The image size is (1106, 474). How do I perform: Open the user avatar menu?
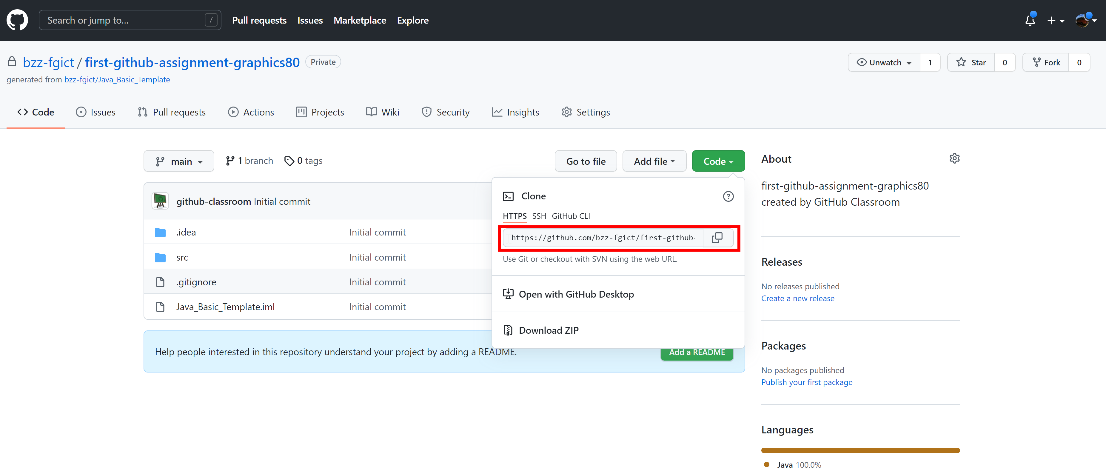pos(1085,20)
